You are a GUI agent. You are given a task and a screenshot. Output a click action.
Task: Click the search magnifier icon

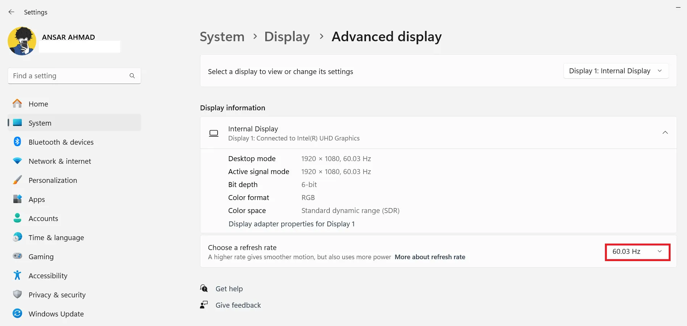point(132,76)
